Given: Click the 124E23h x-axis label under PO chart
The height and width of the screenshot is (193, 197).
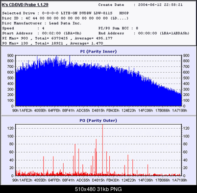Looking at the screenshot, I should tap(128, 180).
